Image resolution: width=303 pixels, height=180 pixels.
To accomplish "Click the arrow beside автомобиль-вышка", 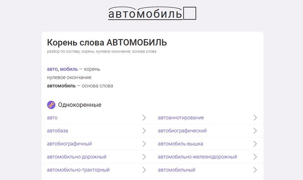I will click(255, 144).
